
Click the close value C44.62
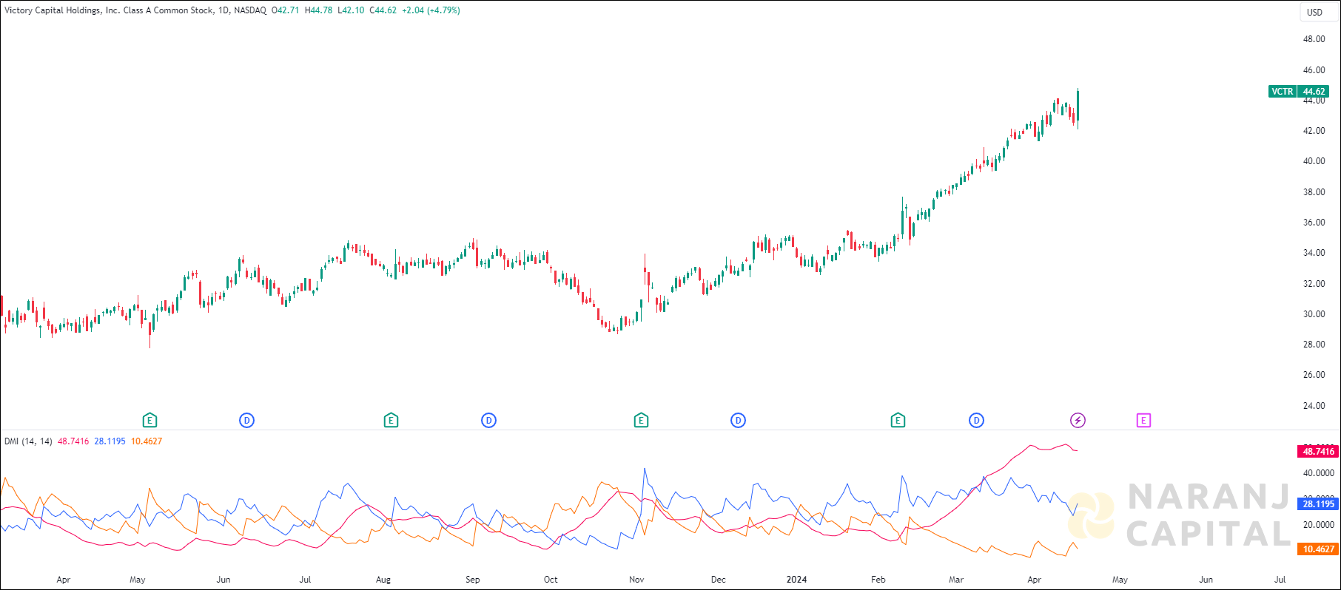(383, 10)
